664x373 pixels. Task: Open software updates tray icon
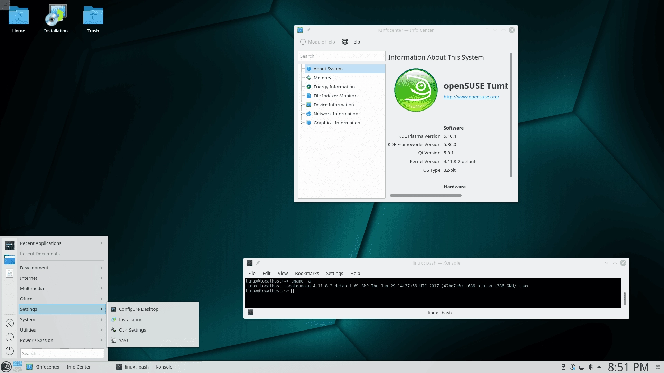click(572, 367)
